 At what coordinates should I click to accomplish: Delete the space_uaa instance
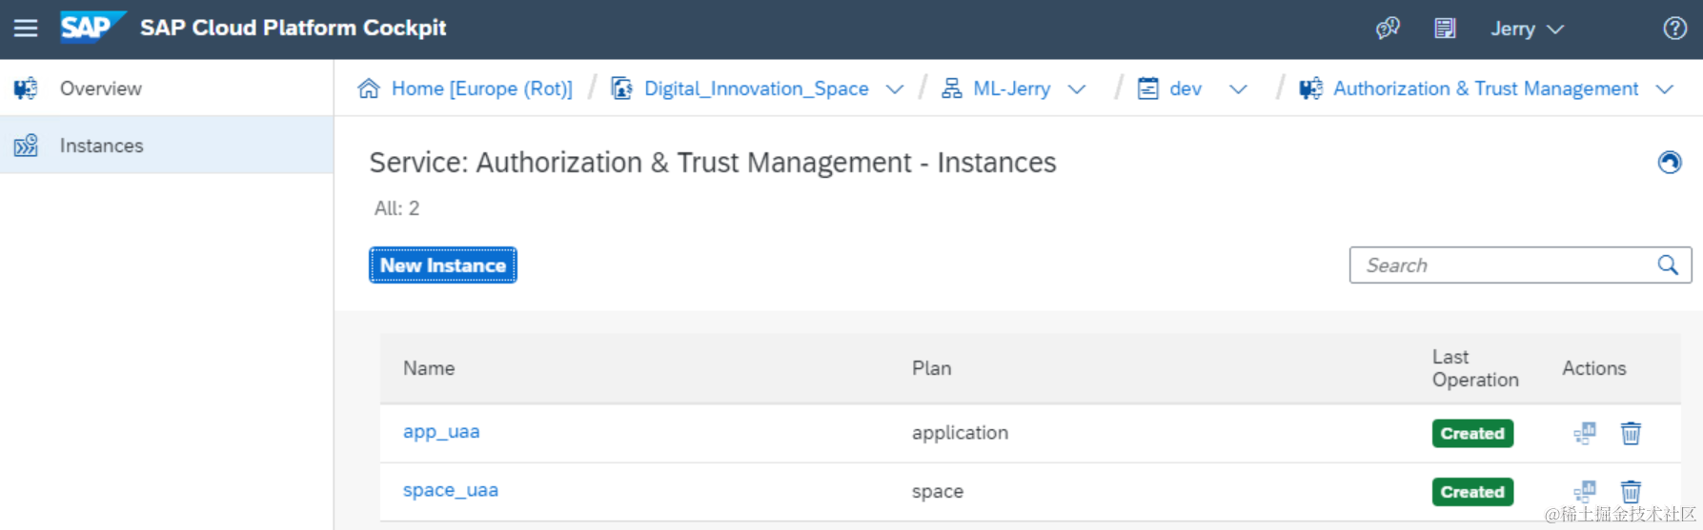point(1631,492)
